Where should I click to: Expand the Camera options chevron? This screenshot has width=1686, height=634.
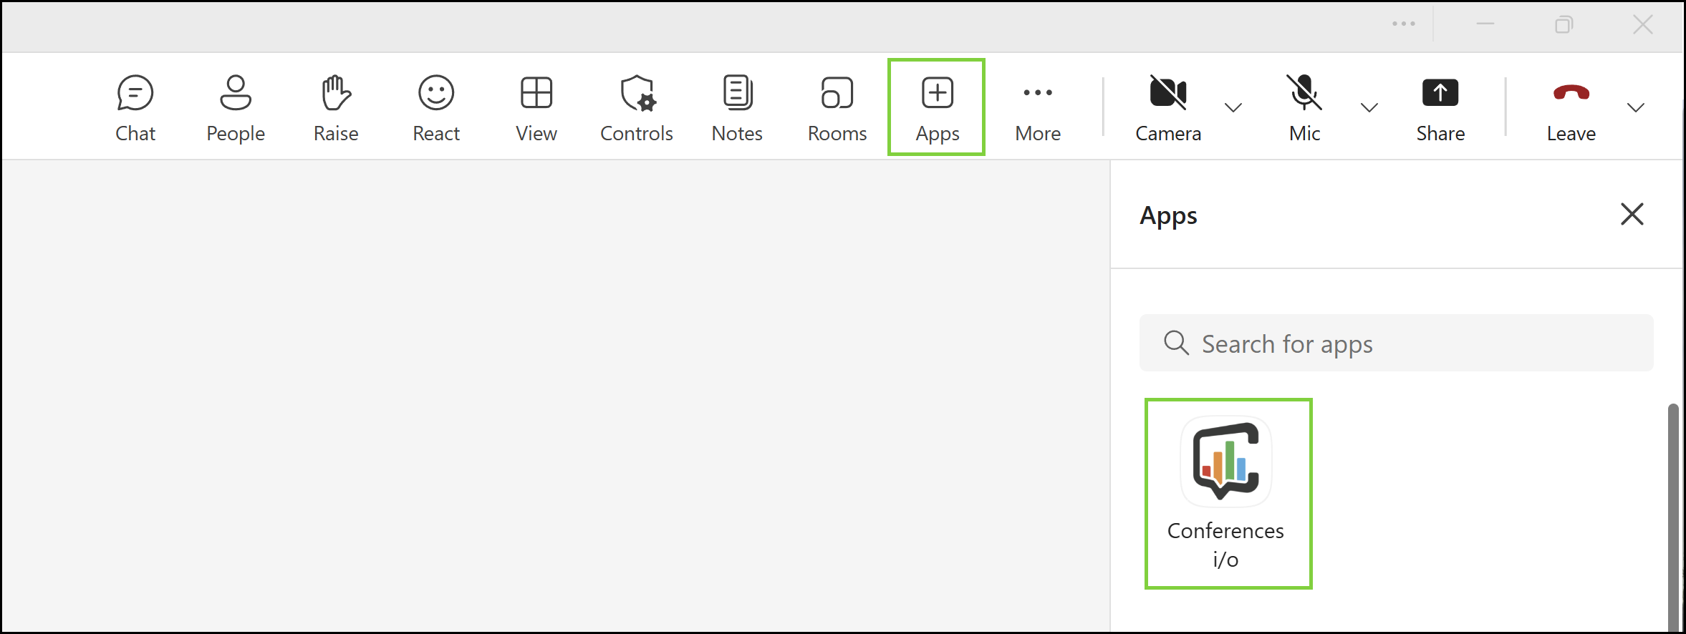click(x=1233, y=108)
